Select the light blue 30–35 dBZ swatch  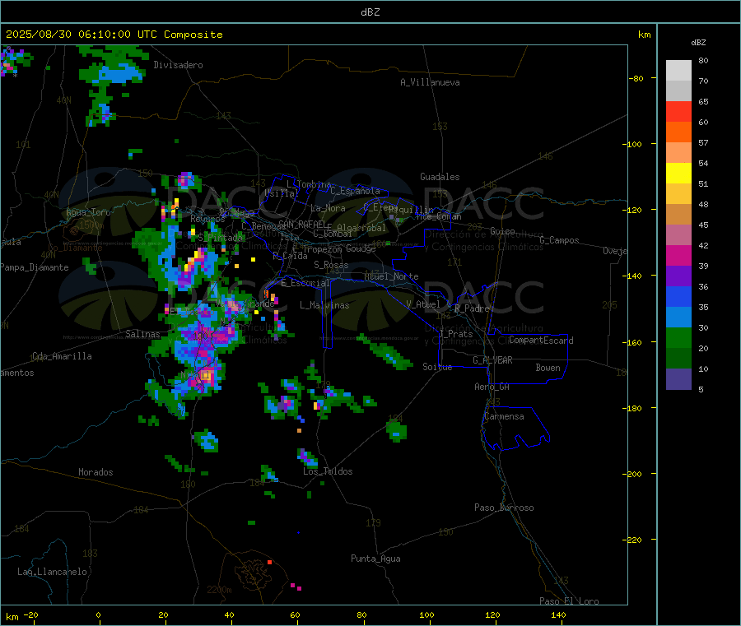click(x=678, y=318)
